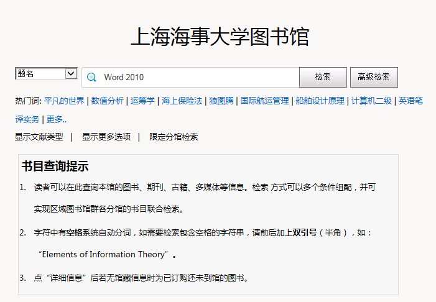Expand 显示文献类型 options
Image resolution: width=436 pixels, height=302 pixels.
click(x=39, y=137)
